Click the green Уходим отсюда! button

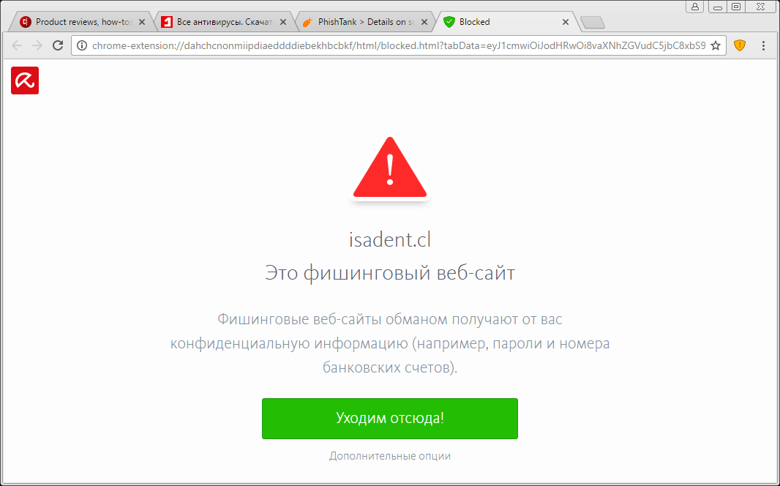click(390, 419)
